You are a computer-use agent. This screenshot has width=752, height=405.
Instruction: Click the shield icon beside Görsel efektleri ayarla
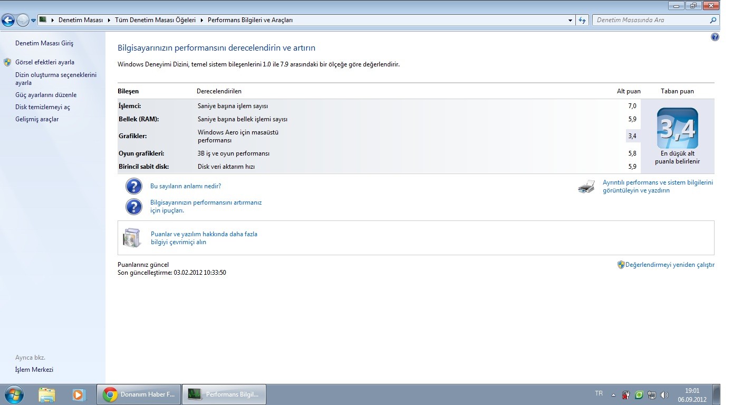pyautogui.click(x=7, y=62)
